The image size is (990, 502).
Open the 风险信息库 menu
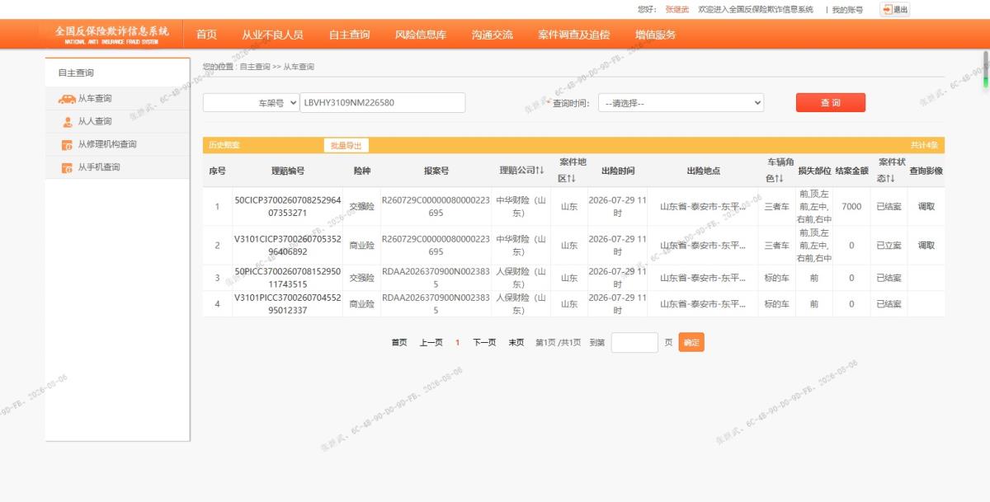click(421, 35)
